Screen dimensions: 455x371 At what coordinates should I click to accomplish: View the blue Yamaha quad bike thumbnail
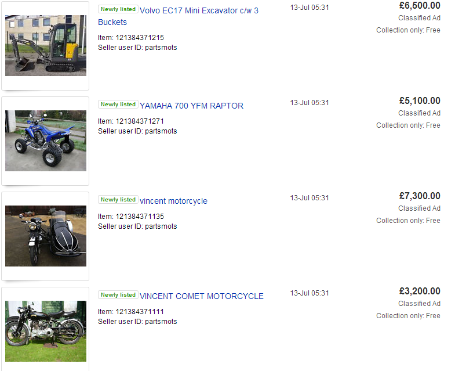pos(46,141)
